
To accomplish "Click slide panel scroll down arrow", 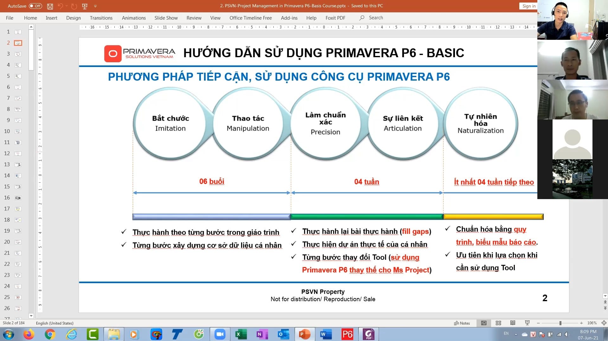I will click(31, 316).
